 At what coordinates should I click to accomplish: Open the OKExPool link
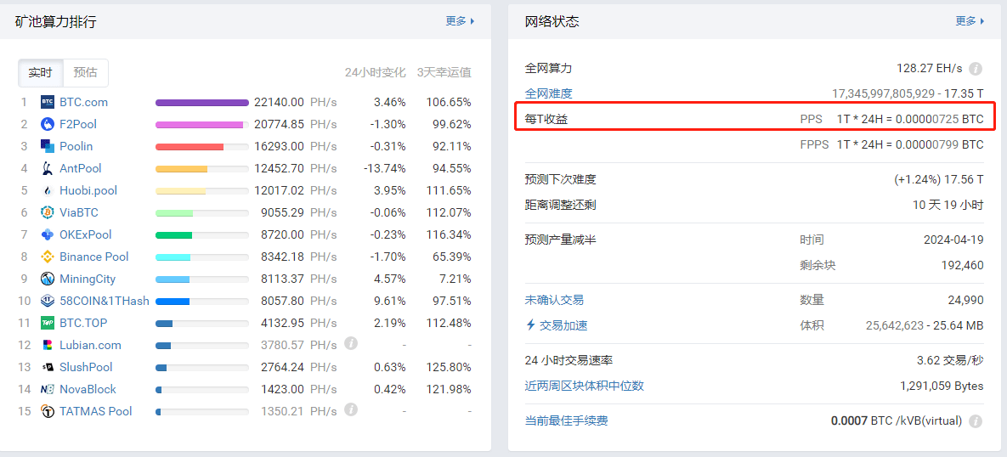(x=86, y=234)
